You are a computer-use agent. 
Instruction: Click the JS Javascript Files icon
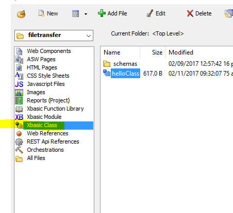point(19,84)
